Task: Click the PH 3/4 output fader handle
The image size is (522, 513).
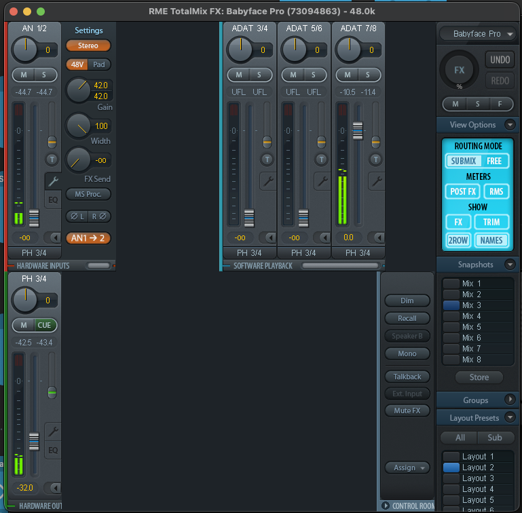Action: [34, 442]
